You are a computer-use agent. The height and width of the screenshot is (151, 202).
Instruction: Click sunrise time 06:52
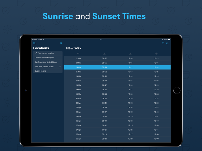tap(104, 72)
